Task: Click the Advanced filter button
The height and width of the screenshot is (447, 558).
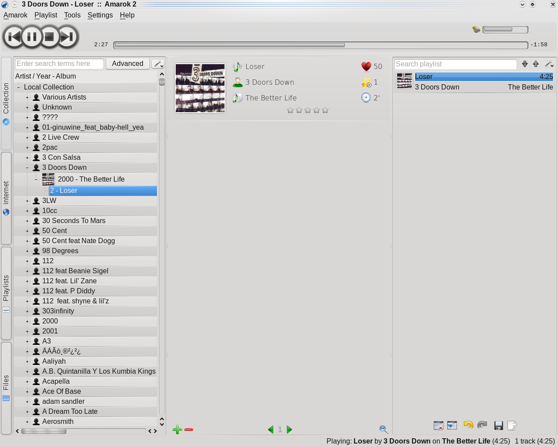Action: point(128,64)
